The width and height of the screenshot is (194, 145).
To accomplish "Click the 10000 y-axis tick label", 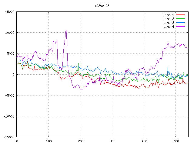I will tap(10, 33).
